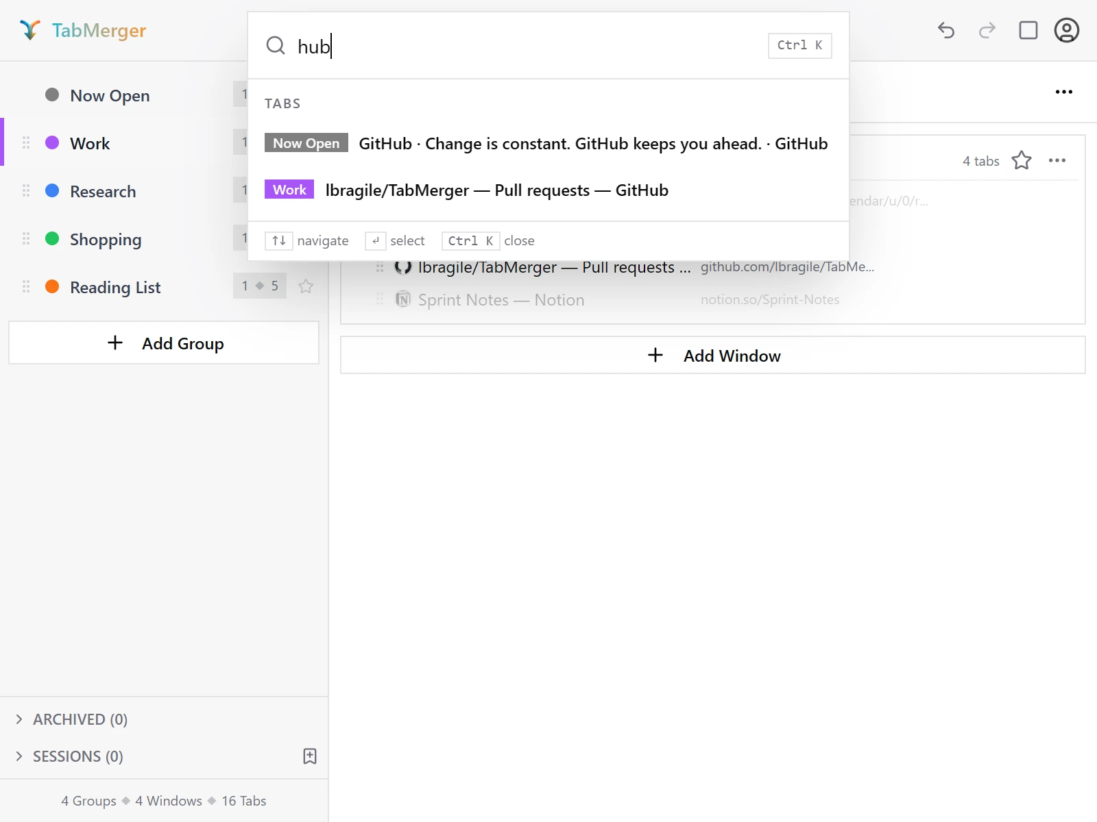Grab the Reading List drag handle
The image size is (1097, 822).
pos(26,286)
